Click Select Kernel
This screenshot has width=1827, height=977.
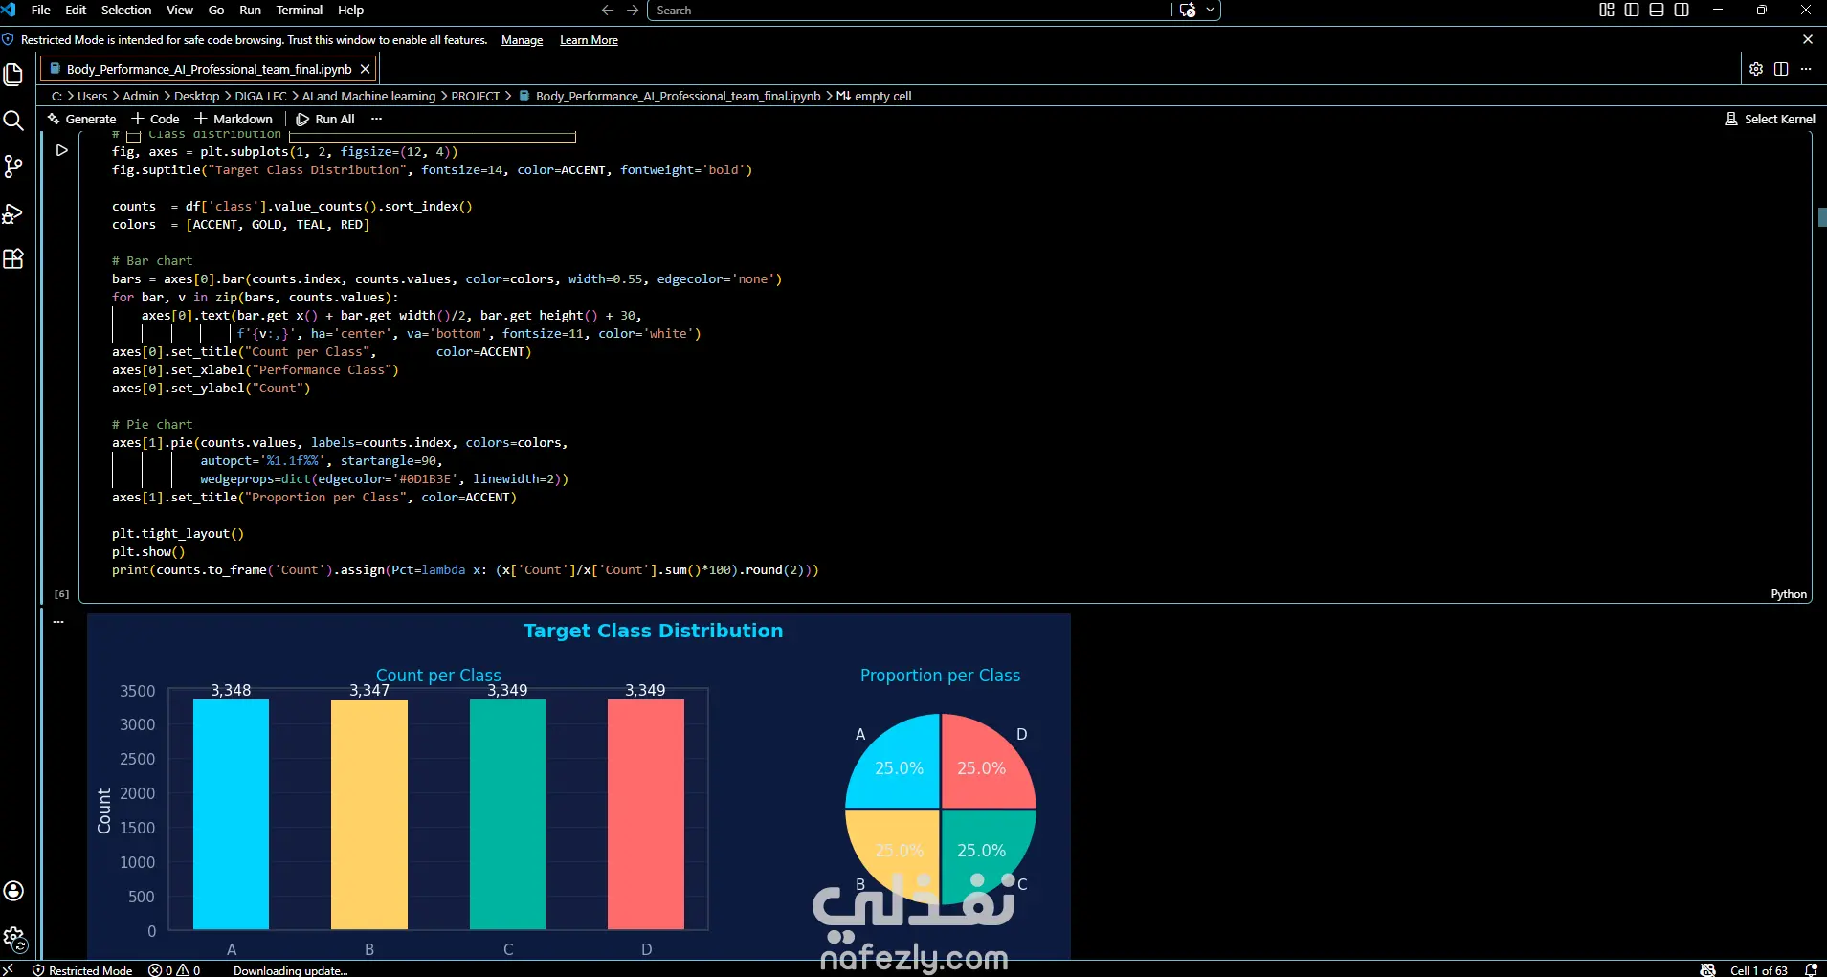click(x=1770, y=119)
